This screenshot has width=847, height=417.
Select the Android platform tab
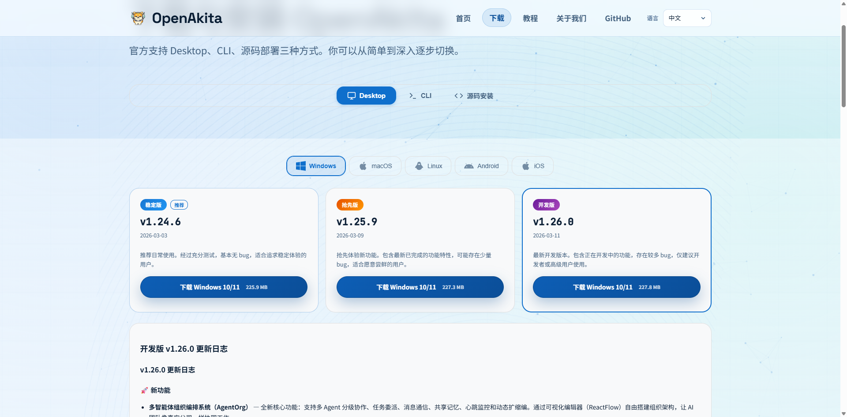pos(481,166)
